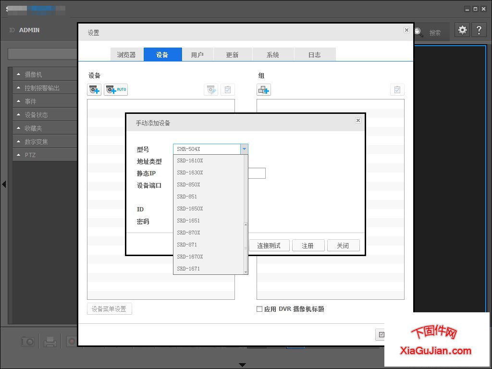Image resolution: width=492 pixels, height=369 pixels.
Task: Select SRD-870X from the list
Action: pyautogui.click(x=209, y=233)
